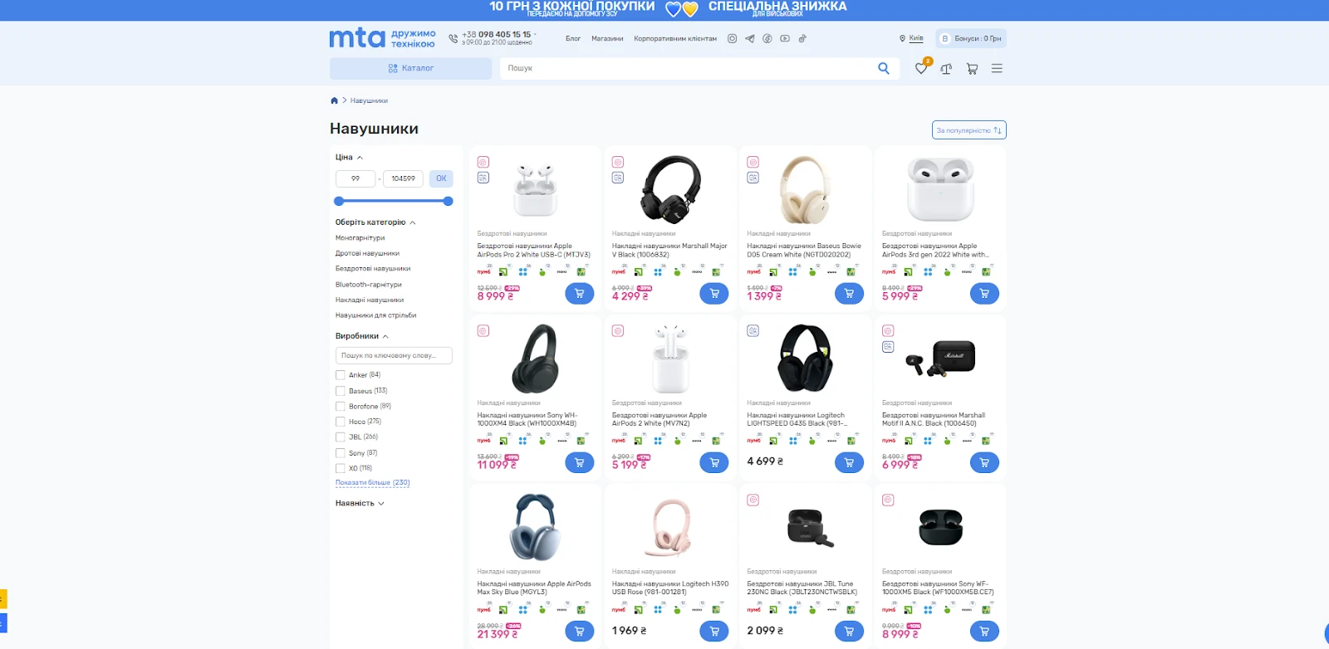Click the pink badge on AirPods Pro 2 card
This screenshot has height=649, width=1329.
pos(483,162)
